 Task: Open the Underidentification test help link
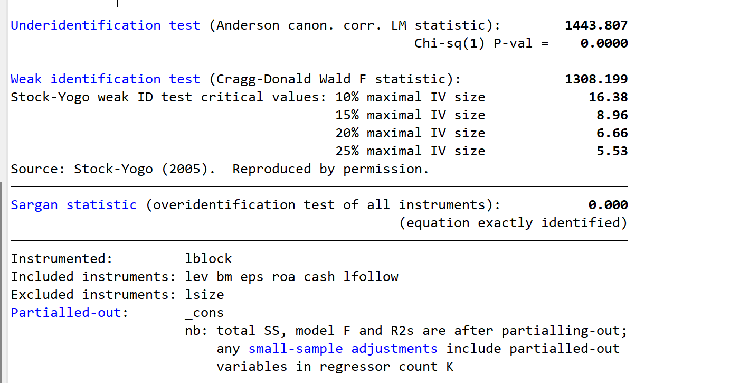(x=106, y=25)
